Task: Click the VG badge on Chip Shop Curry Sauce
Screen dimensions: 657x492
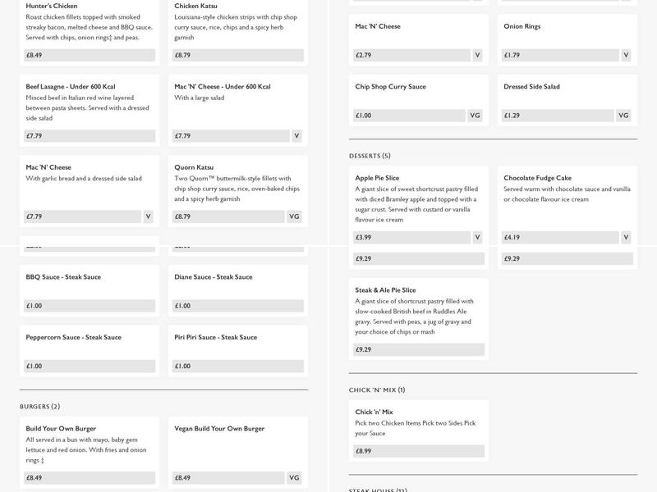Action: pyautogui.click(x=475, y=116)
